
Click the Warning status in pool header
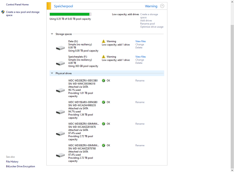(151, 6)
